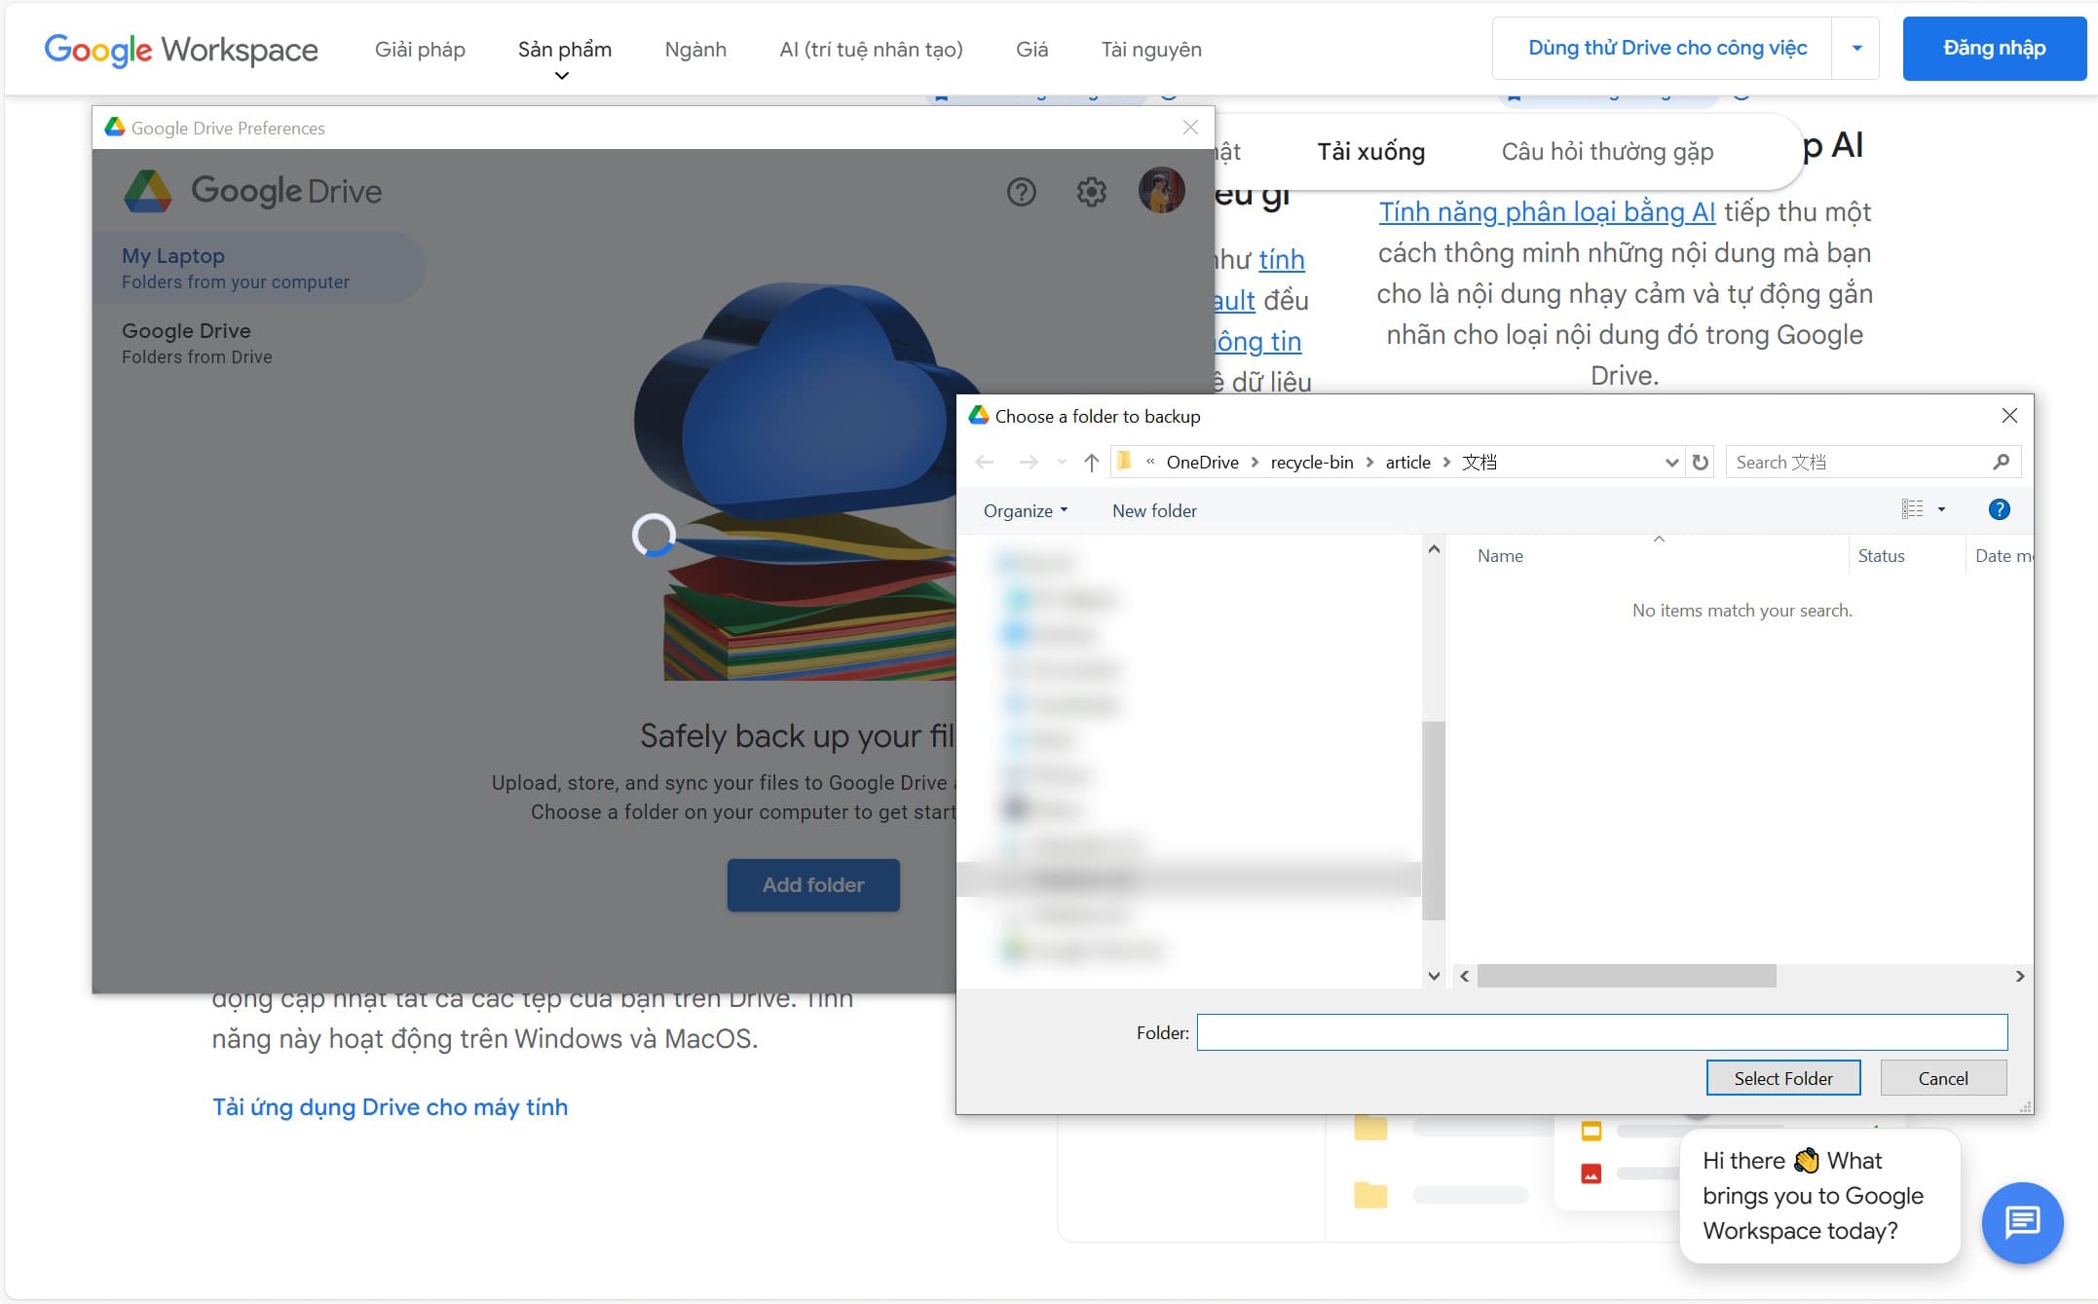Click OneDrive in the path breadcrumb
The image size is (2098, 1304).
(1202, 462)
